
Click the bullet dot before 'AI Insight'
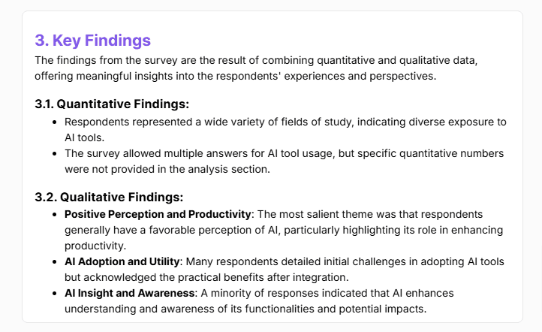click(55, 293)
